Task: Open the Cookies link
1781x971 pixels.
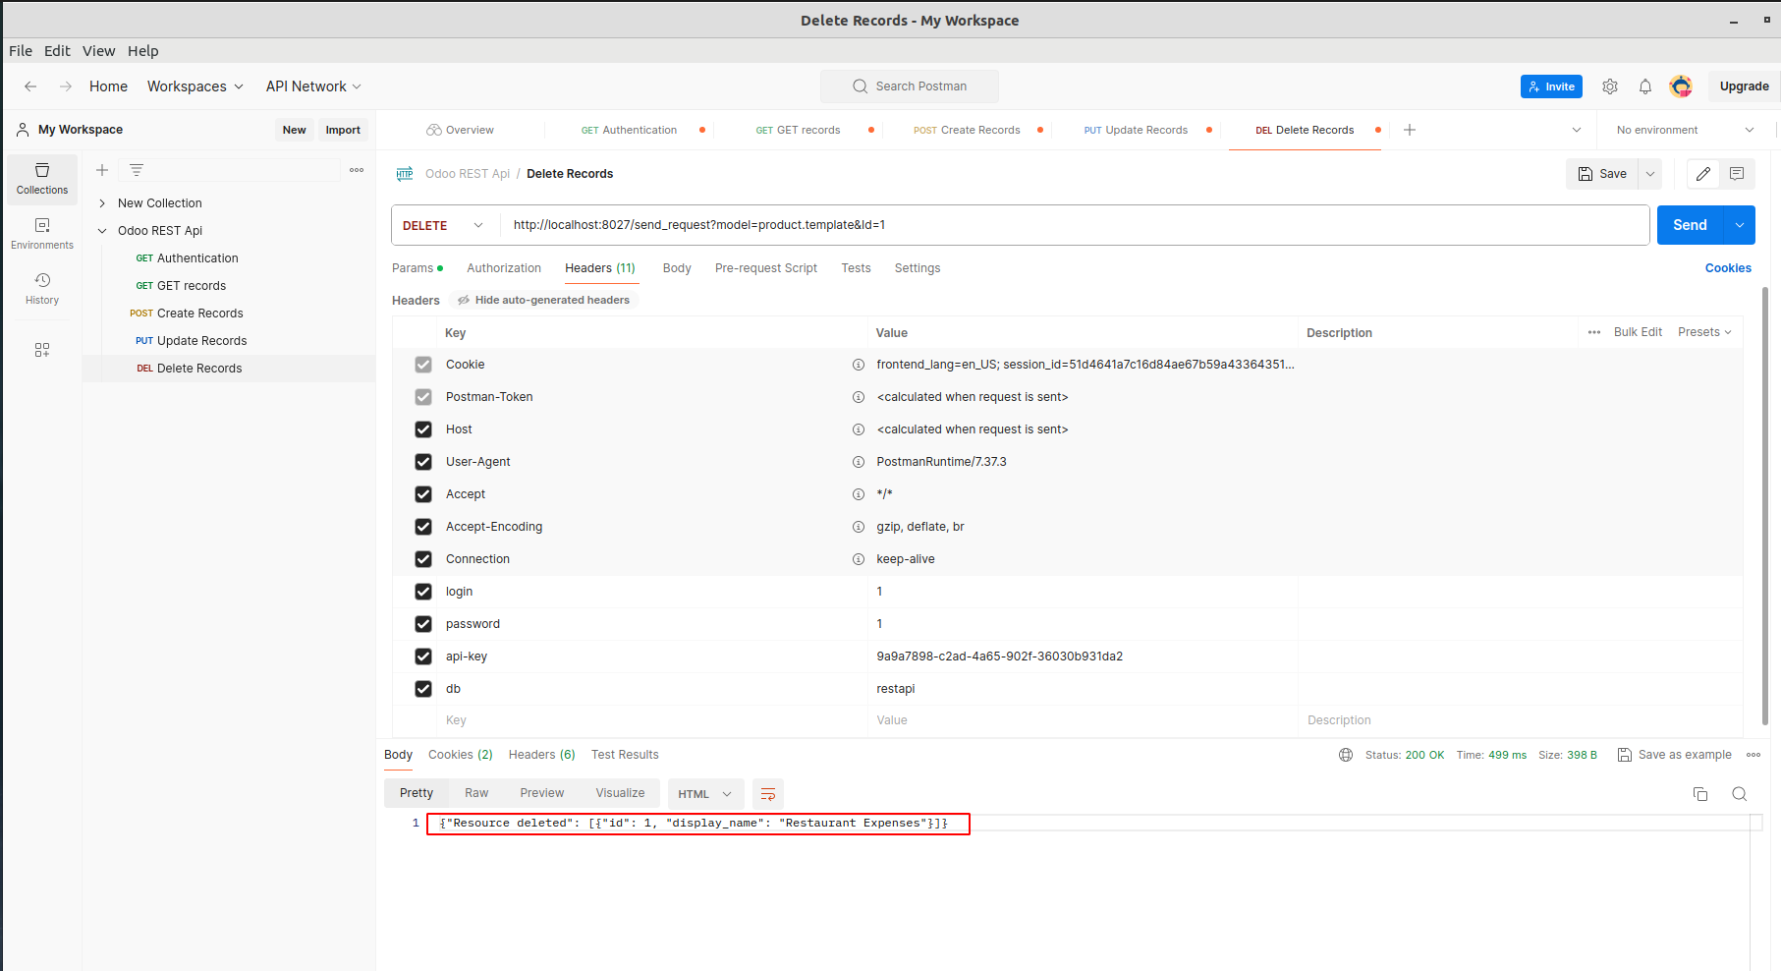Action: [1728, 268]
